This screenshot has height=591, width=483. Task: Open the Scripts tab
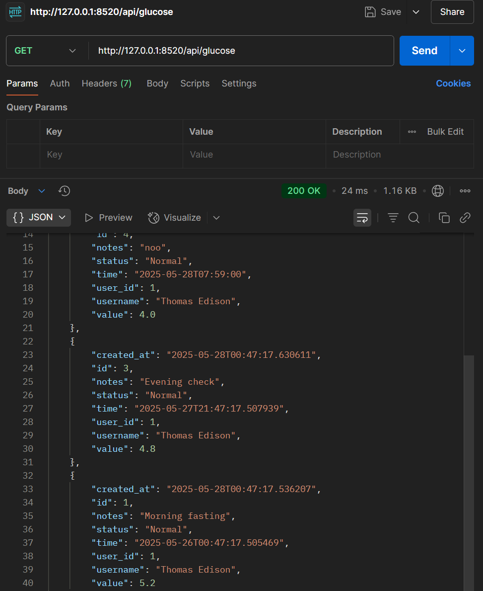pos(195,84)
